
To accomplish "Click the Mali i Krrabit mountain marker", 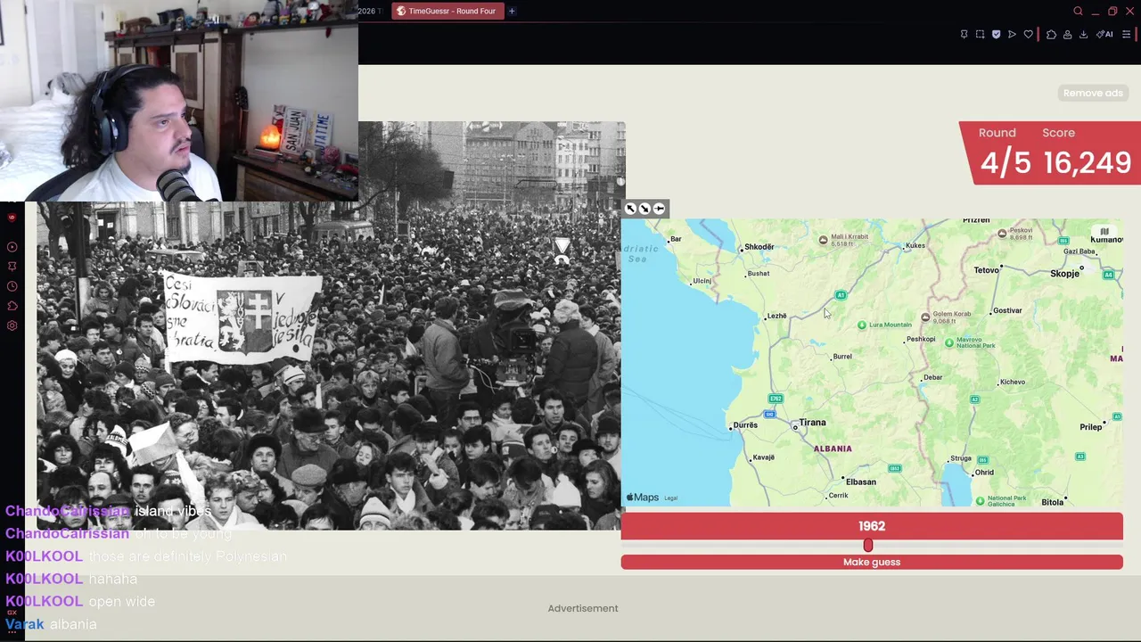I will click(x=823, y=240).
